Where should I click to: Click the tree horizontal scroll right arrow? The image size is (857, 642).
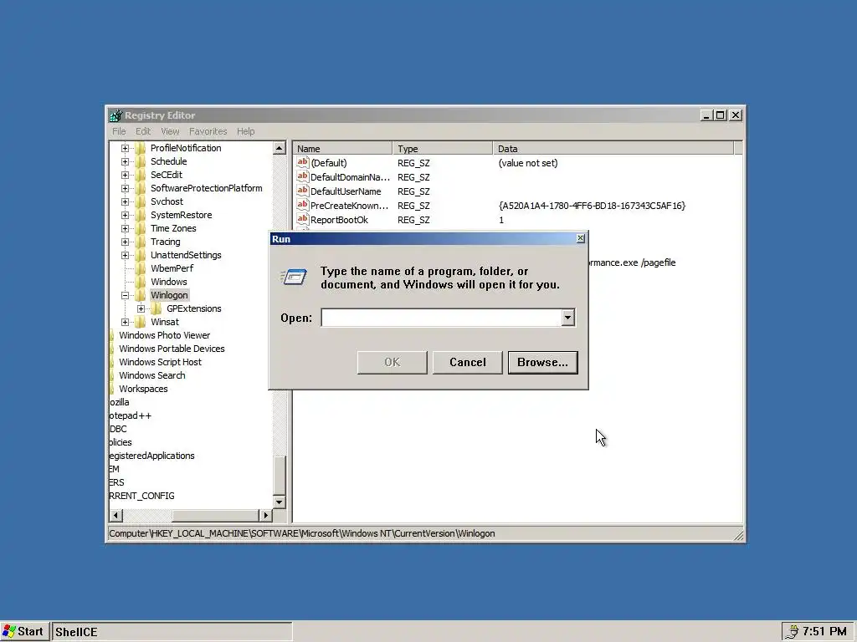265,515
